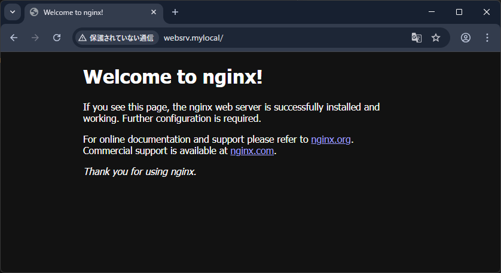This screenshot has width=501, height=273.
Task: Open the nginx.org link
Action: pos(331,140)
